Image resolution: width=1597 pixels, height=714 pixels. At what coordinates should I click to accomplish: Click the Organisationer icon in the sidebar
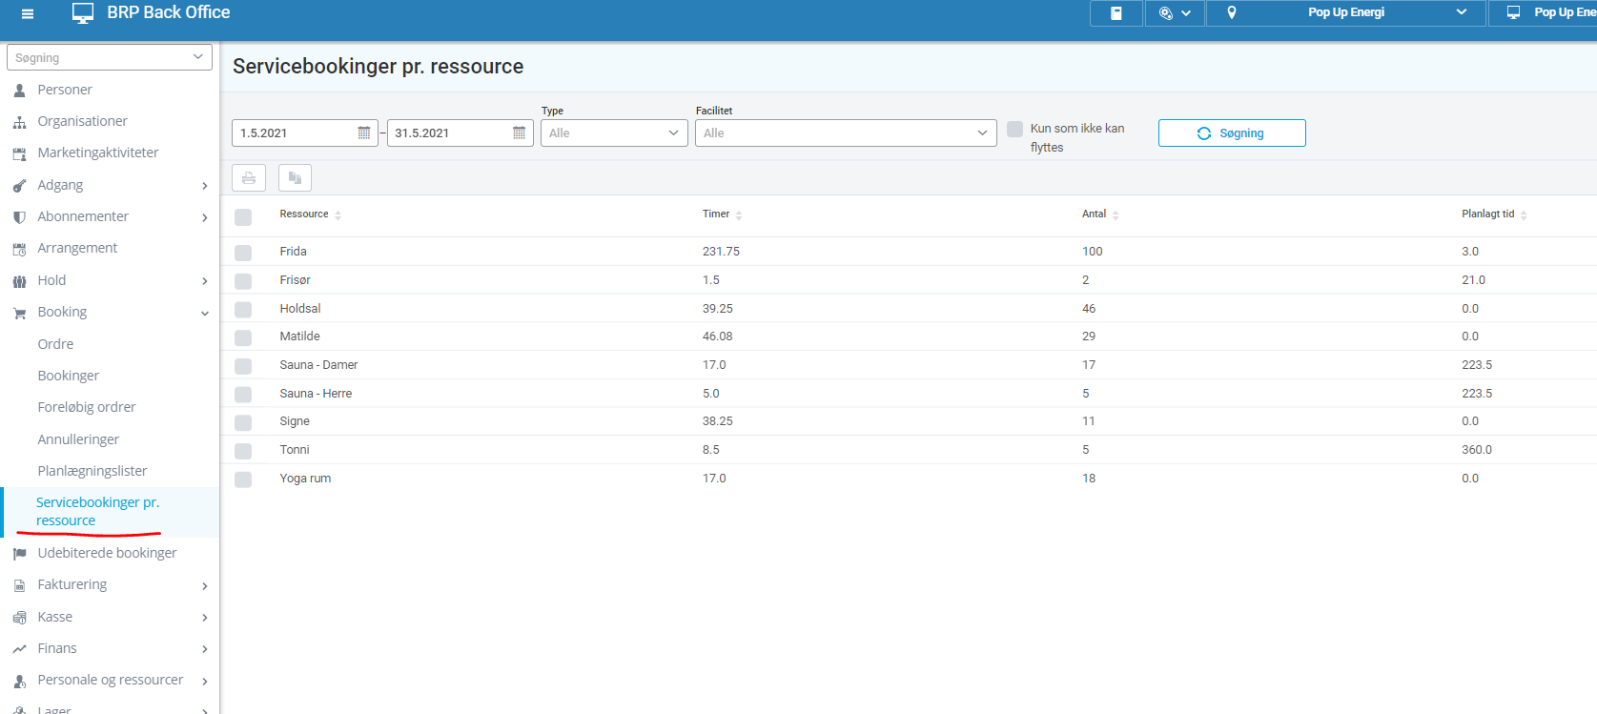point(19,122)
